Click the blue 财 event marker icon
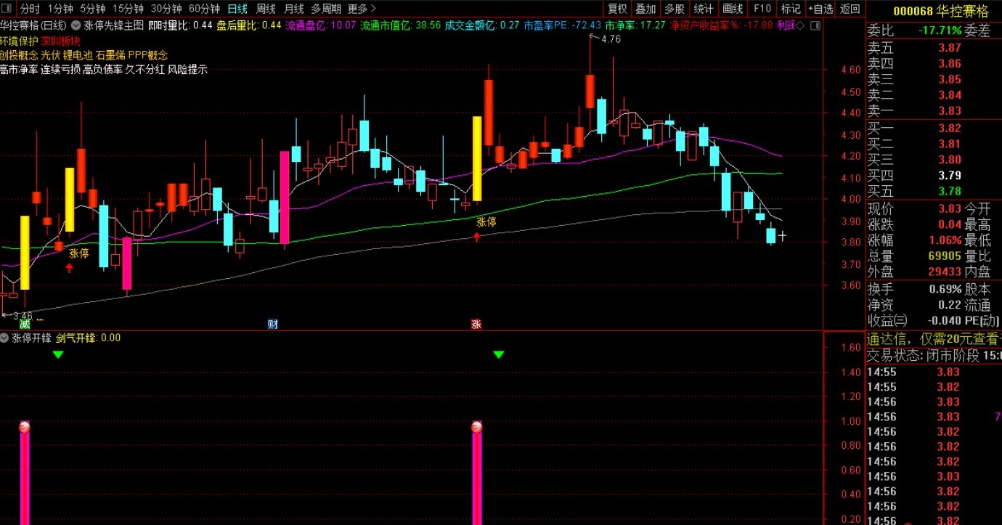1002x525 pixels. click(273, 324)
